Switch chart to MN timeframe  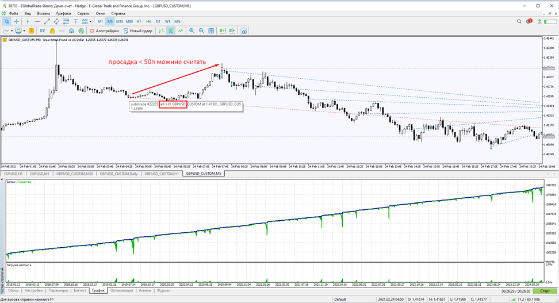pos(177,21)
